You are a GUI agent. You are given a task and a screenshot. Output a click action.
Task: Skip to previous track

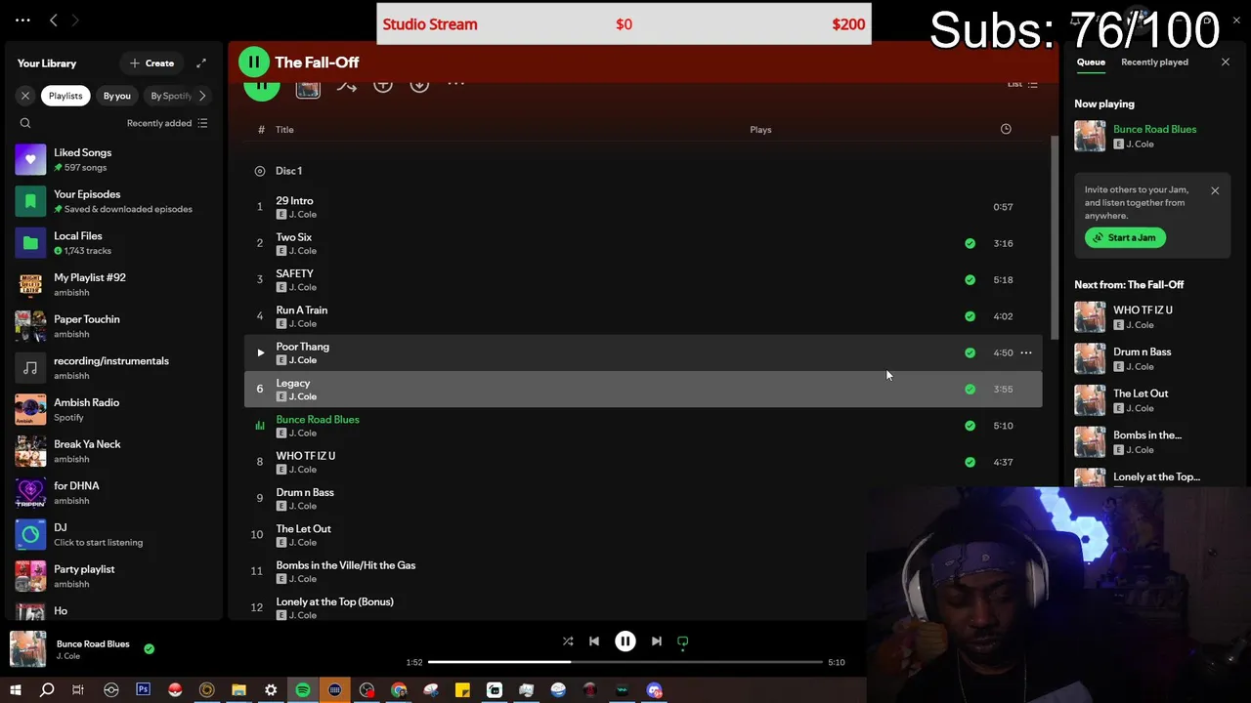coord(594,641)
